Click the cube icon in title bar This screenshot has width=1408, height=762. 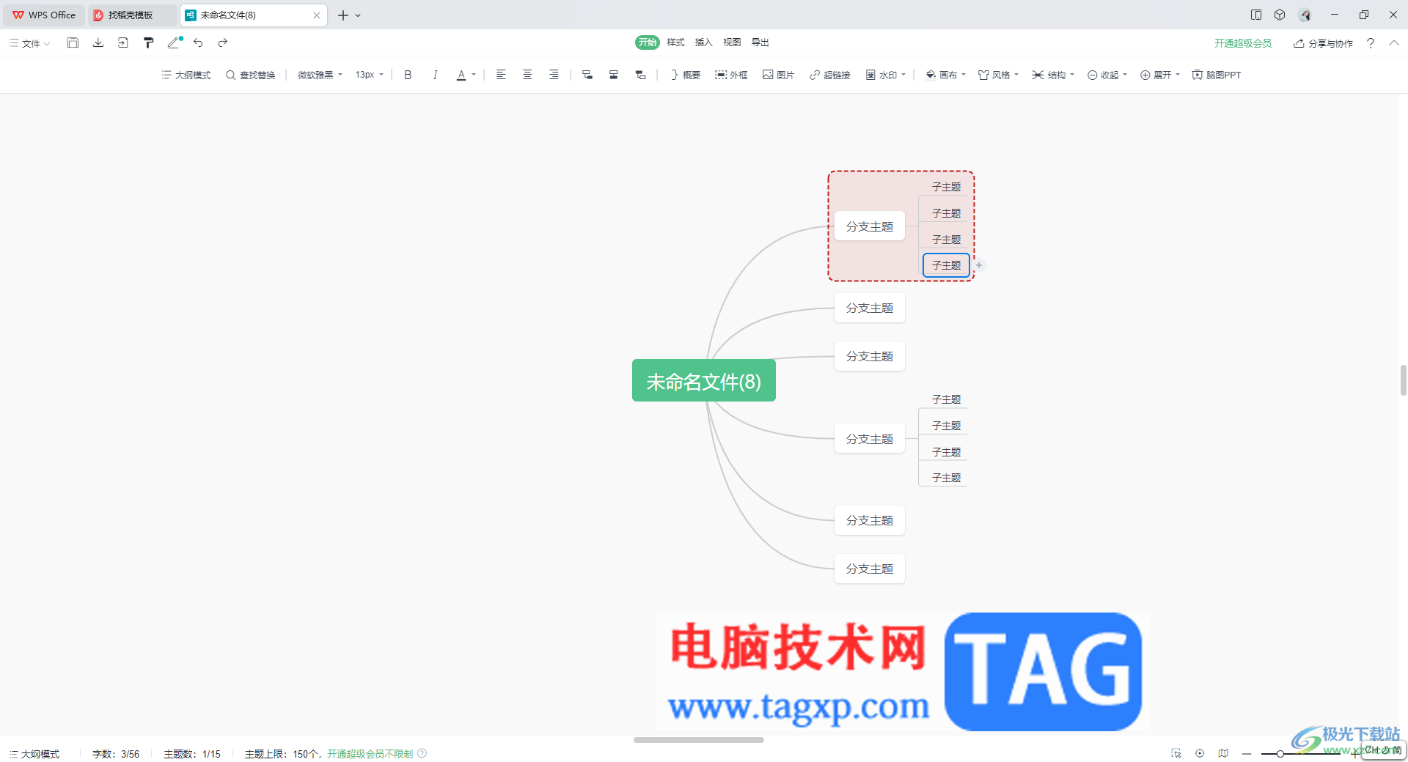click(x=1280, y=15)
